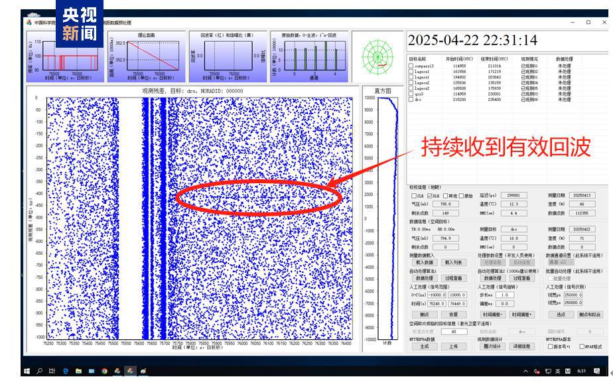Launch Google Chrome from the taskbar
The width and height of the screenshot is (613, 383).
(104, 370)
